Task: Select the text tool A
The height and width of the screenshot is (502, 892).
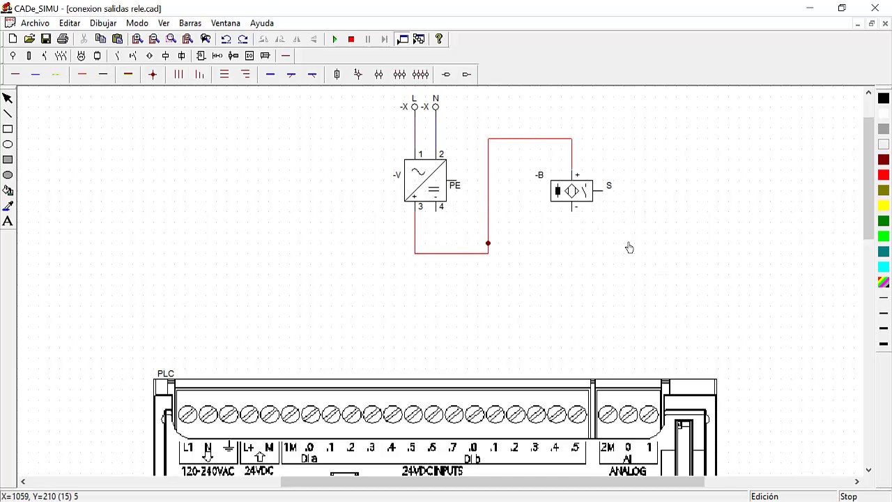Action: [x=8, y=221]
